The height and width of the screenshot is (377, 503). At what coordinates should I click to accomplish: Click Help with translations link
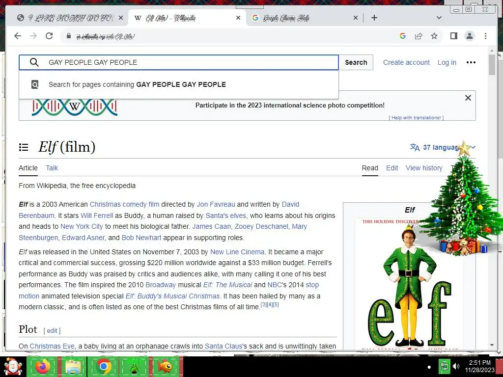pos(416,118)
